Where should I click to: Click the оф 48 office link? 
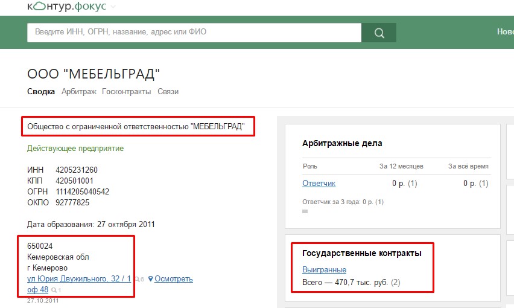coord(37,290)
